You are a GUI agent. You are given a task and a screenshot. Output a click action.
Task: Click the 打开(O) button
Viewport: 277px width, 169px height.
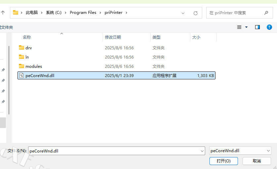point(224,161)
